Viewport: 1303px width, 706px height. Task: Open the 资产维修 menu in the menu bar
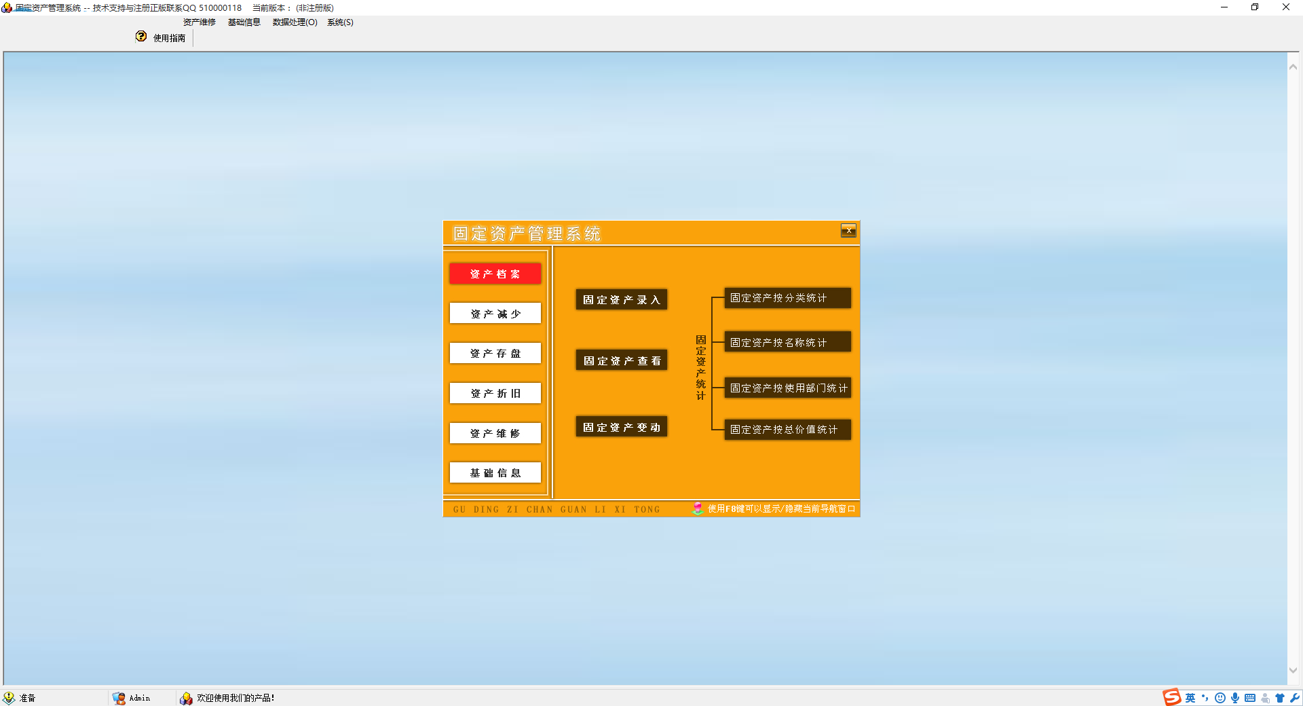click(x=199, y=22)
